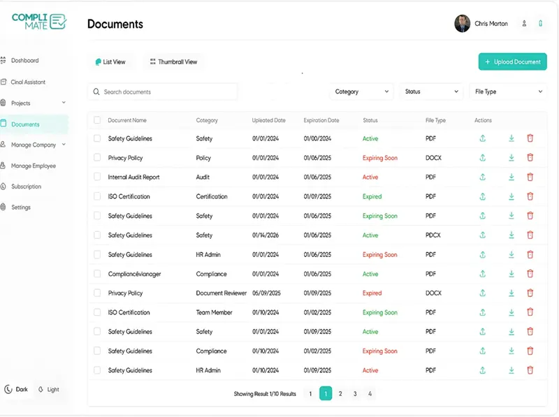Delete the Document Reviewer Privacy Policy row

(x=530, y=293)
